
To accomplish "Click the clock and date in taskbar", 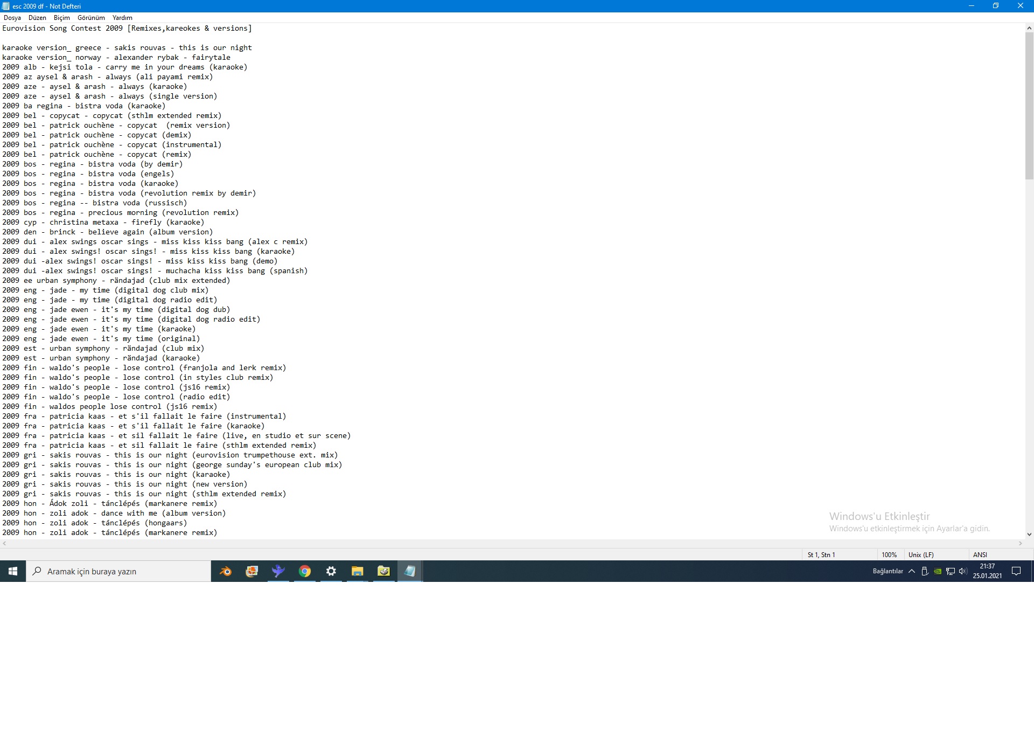I will (987, 571).
